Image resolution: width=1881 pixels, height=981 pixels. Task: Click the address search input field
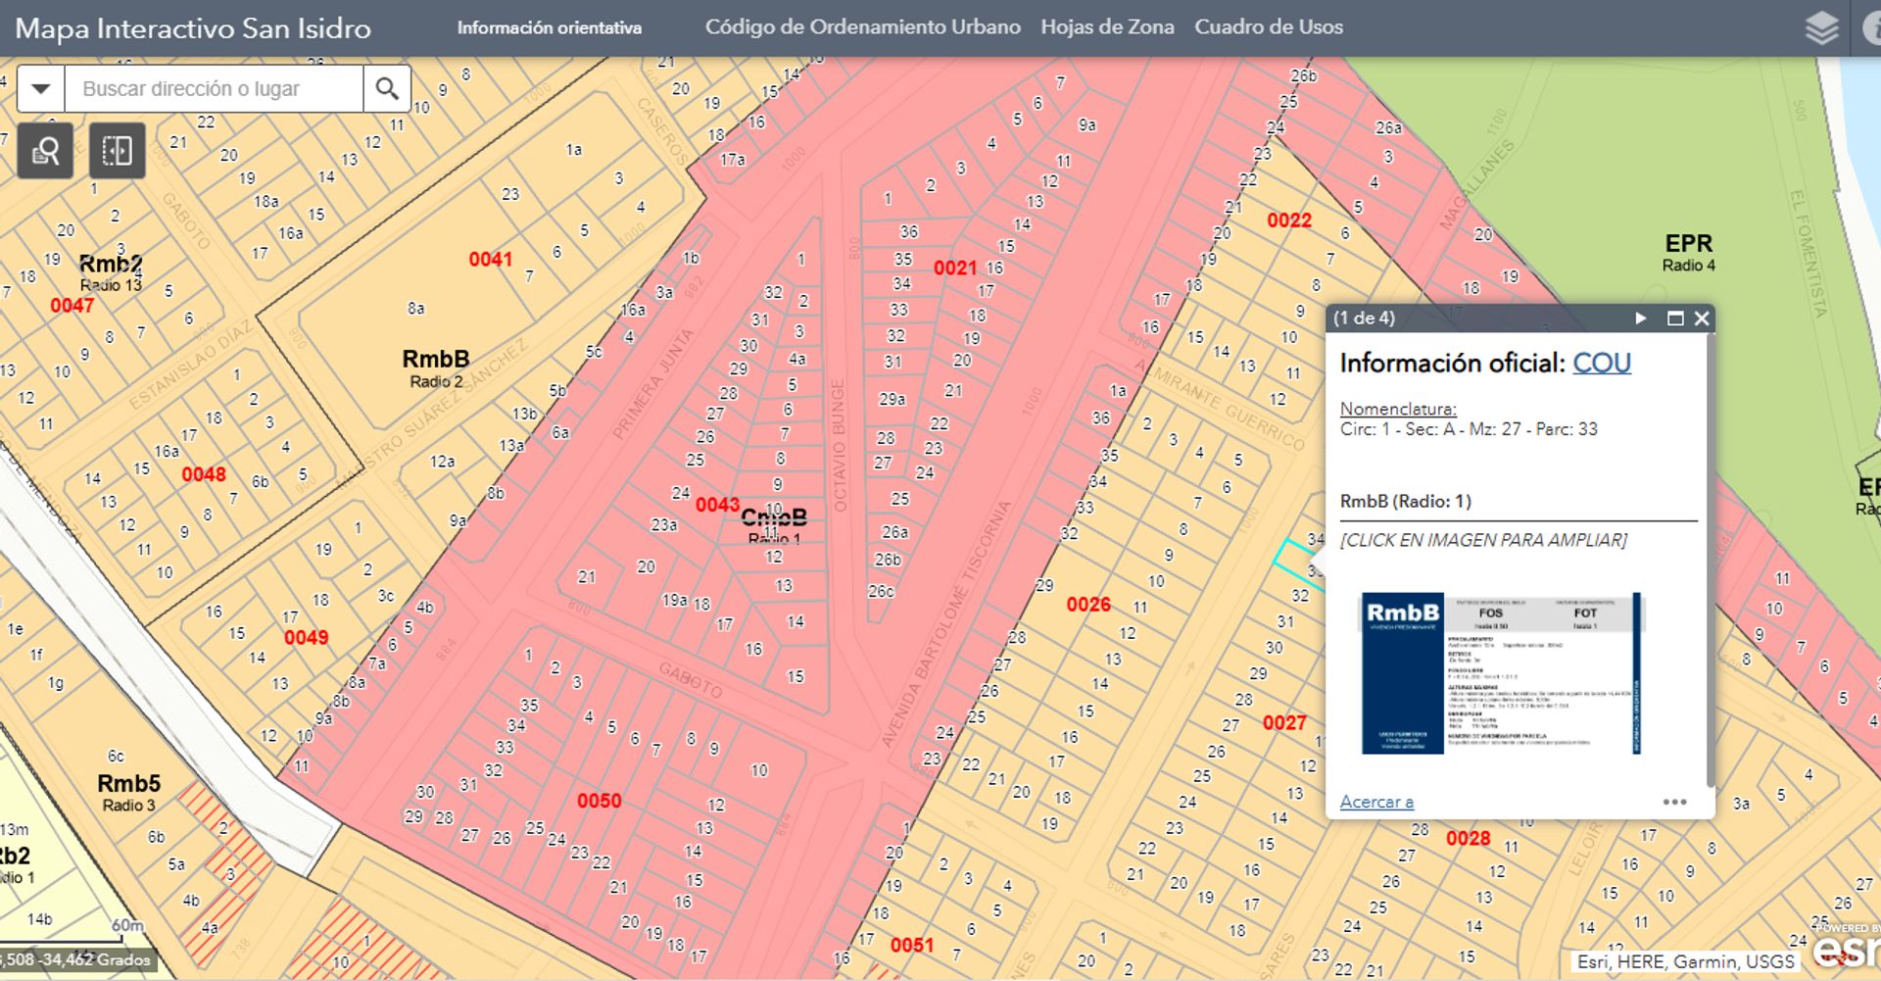214,89
